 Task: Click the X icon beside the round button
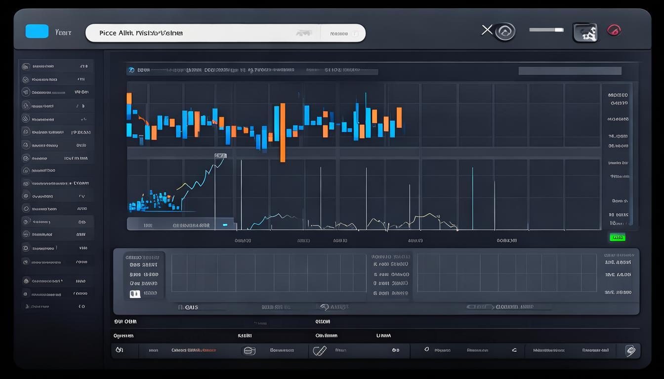pyautogui.click(x=487, y=31)
